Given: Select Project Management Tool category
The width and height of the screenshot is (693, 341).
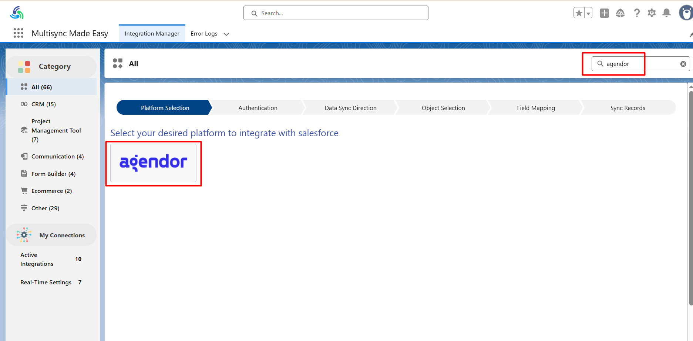Looking at the screenshot, I should tap(56, 130).
